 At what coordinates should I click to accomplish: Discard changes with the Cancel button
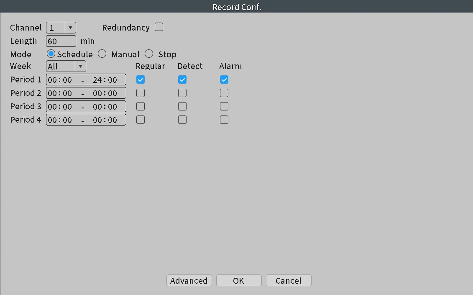click(289, 280)
